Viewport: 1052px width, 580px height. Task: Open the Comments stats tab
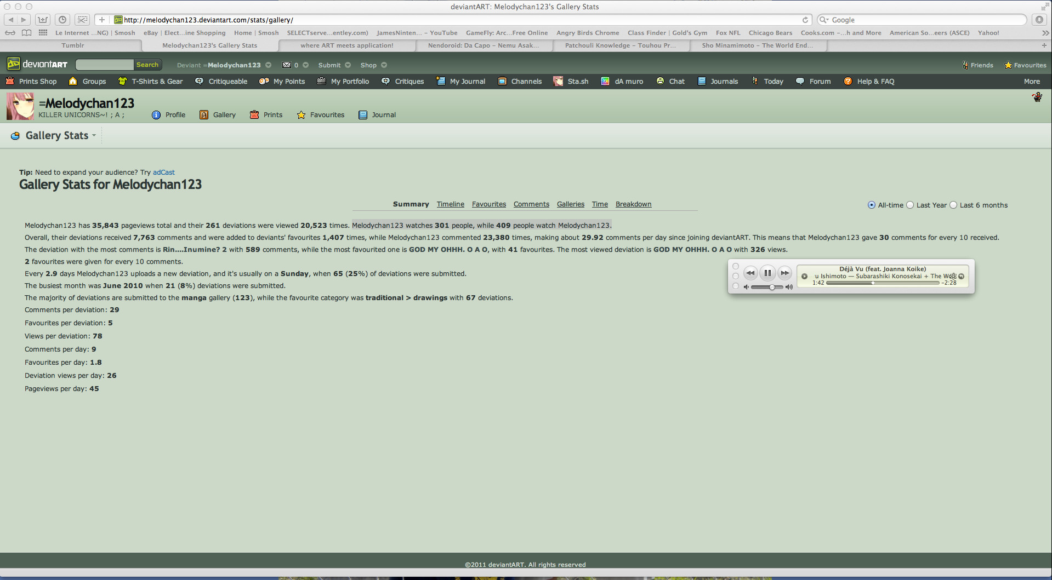531,204
